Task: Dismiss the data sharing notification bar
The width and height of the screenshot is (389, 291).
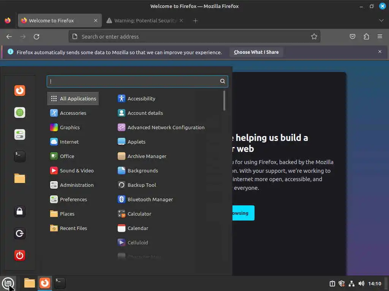Action: coord(380,52)
